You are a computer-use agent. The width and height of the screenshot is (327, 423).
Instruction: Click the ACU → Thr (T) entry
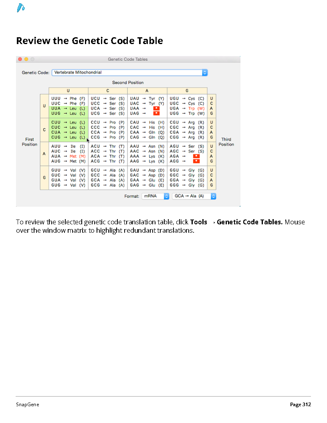click(x=108, y=146)
